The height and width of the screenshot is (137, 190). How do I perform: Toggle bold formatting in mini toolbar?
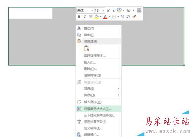pyautogui.click(x=79, y=17)
